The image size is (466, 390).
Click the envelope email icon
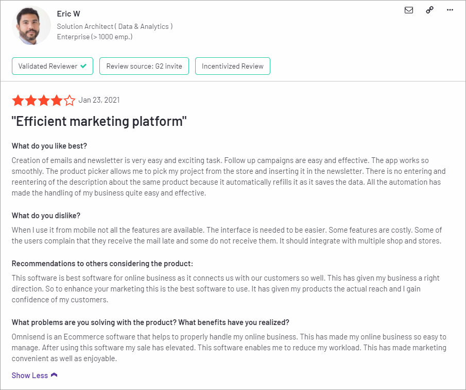click(x=409, y=10)
